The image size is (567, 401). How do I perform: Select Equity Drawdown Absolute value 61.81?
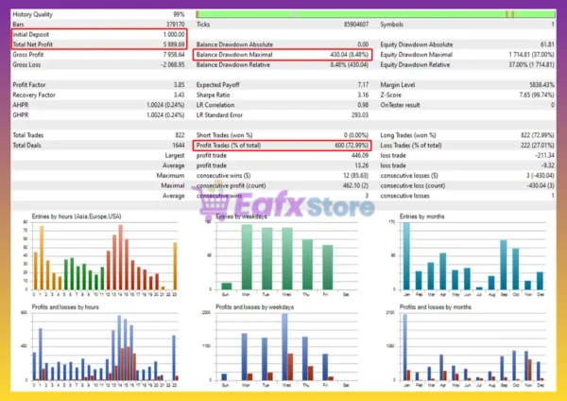(x=547, y=44)
